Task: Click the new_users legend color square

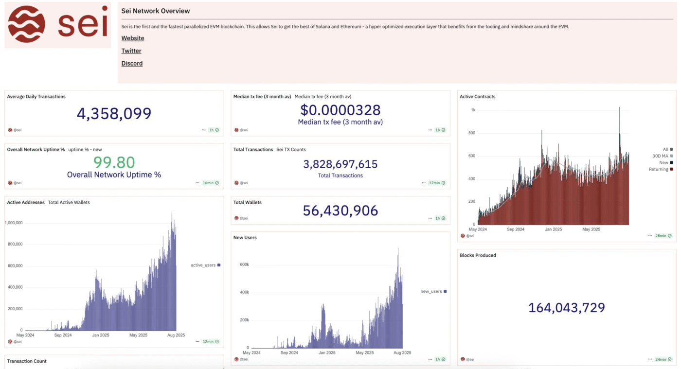Action: (x=445, y=292)
